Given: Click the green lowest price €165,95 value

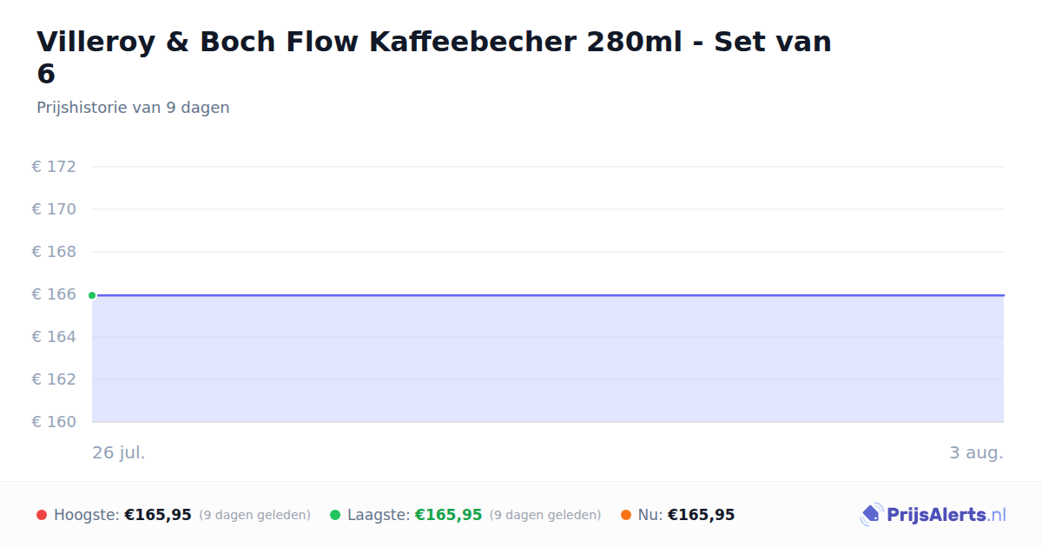Looking at the screenshot, I should pos(448,515).
